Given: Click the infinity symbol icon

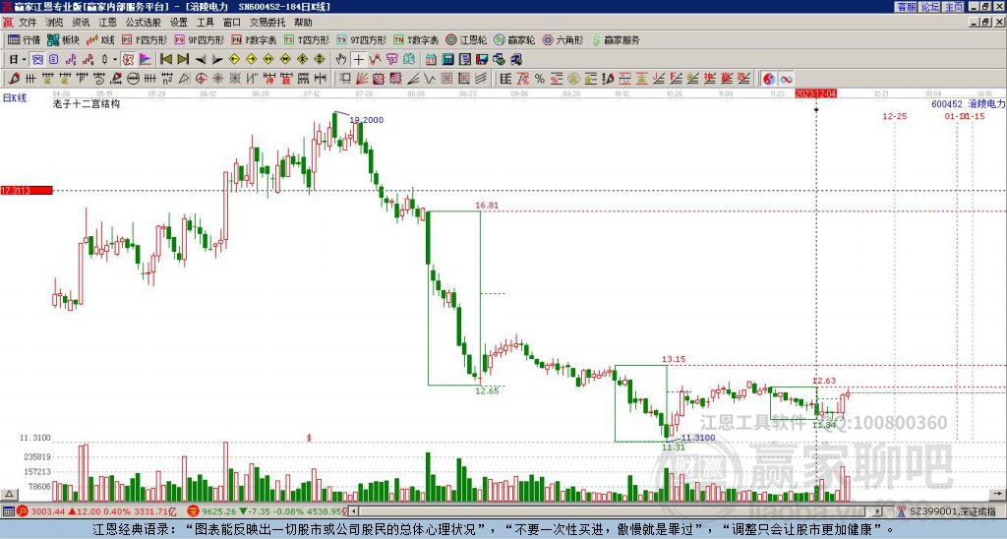Looking at the screenshot, I should tap(786, 79).
